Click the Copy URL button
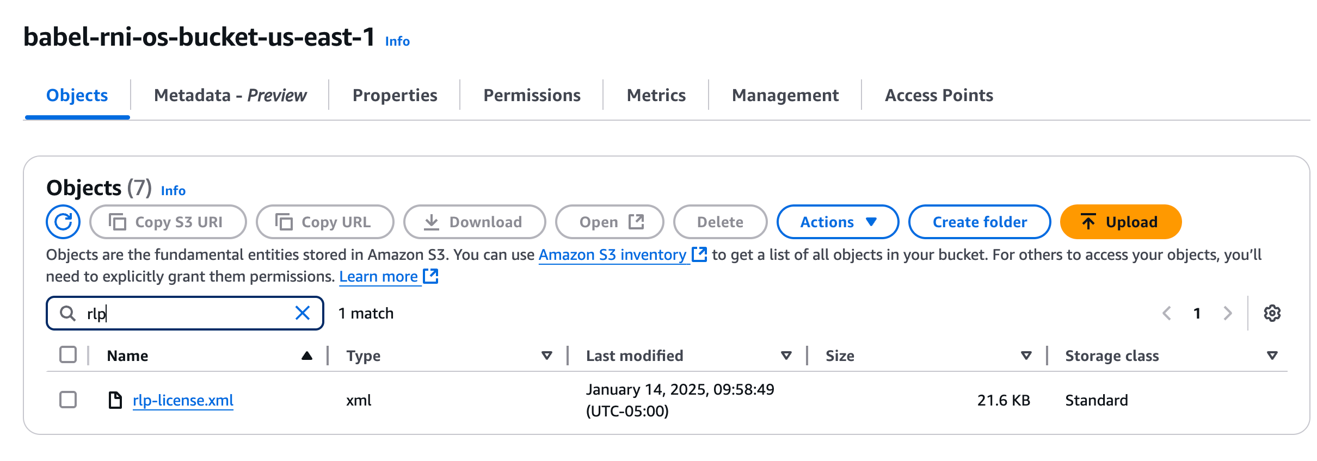 325,222
